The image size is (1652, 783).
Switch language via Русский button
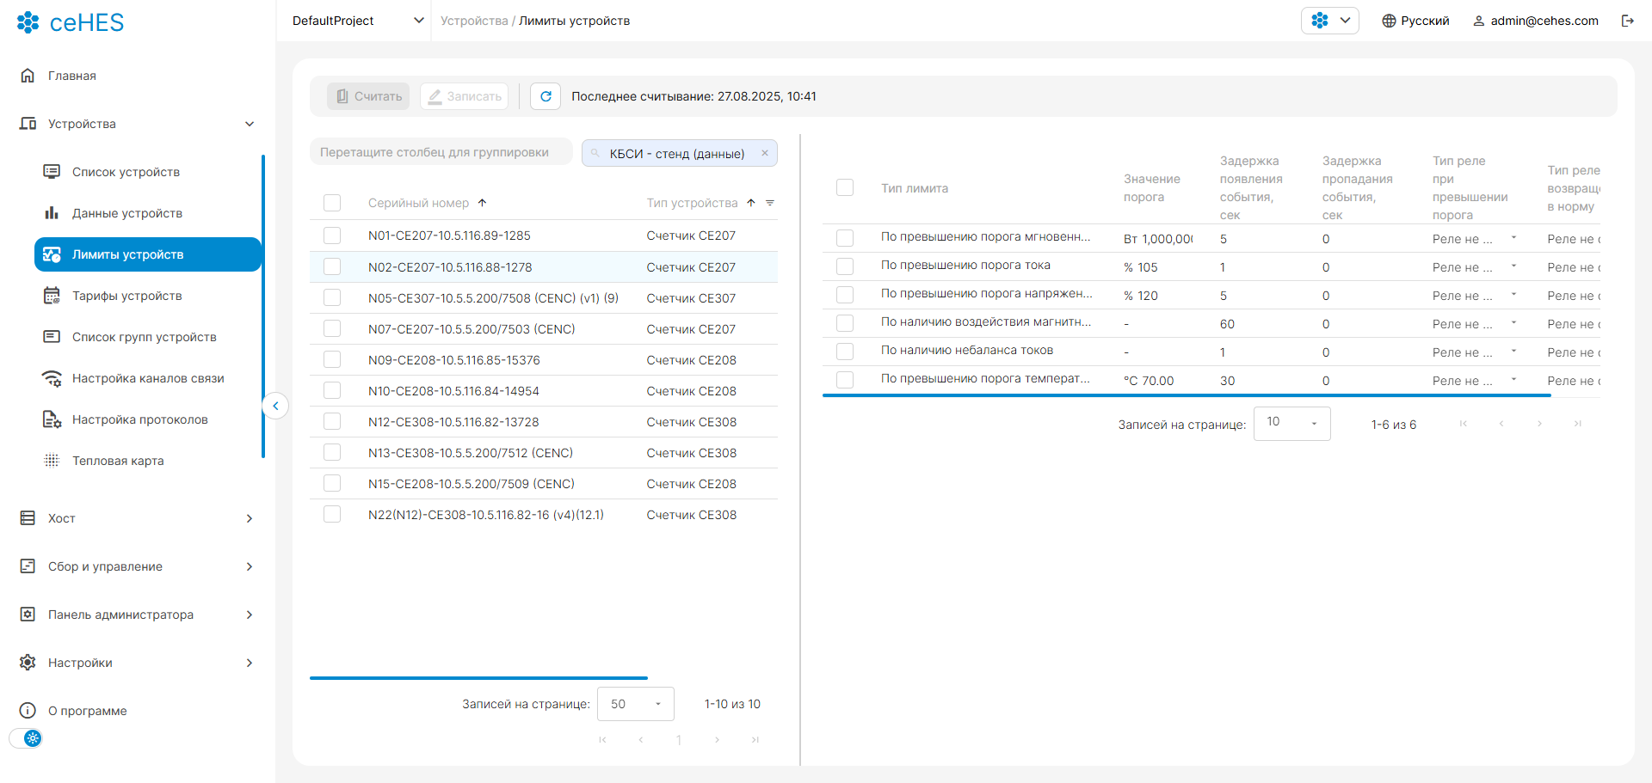[1415, 21]
